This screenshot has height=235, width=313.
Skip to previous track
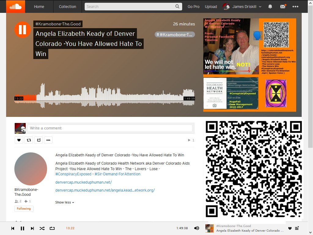click(13, 228)
